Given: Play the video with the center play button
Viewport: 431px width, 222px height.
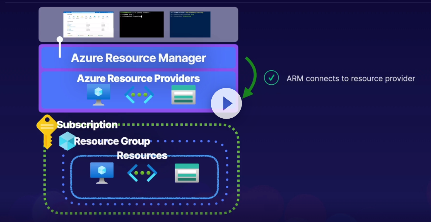Looking at the screenshot, I should [226, 103].
